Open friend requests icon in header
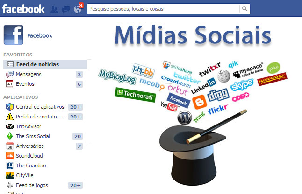Image resolution: width=302 pixels, height=194 pixels. [54, 9]
